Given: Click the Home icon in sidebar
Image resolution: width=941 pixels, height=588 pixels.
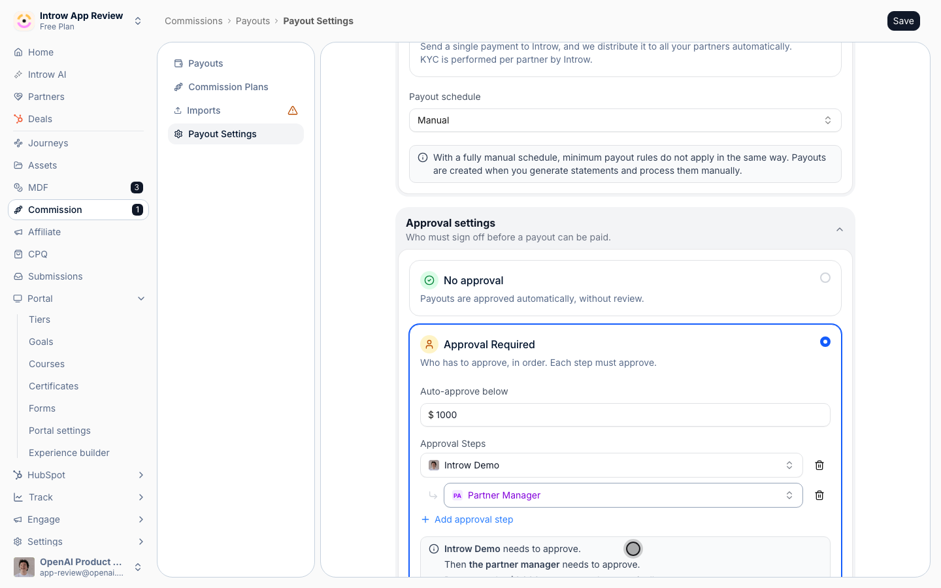Looking at the screenshot, I should point(18,52).
